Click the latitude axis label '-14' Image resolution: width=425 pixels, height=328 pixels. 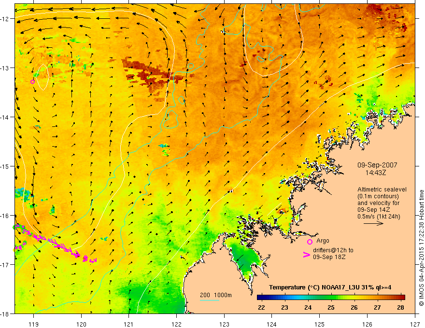coord(5,117)
